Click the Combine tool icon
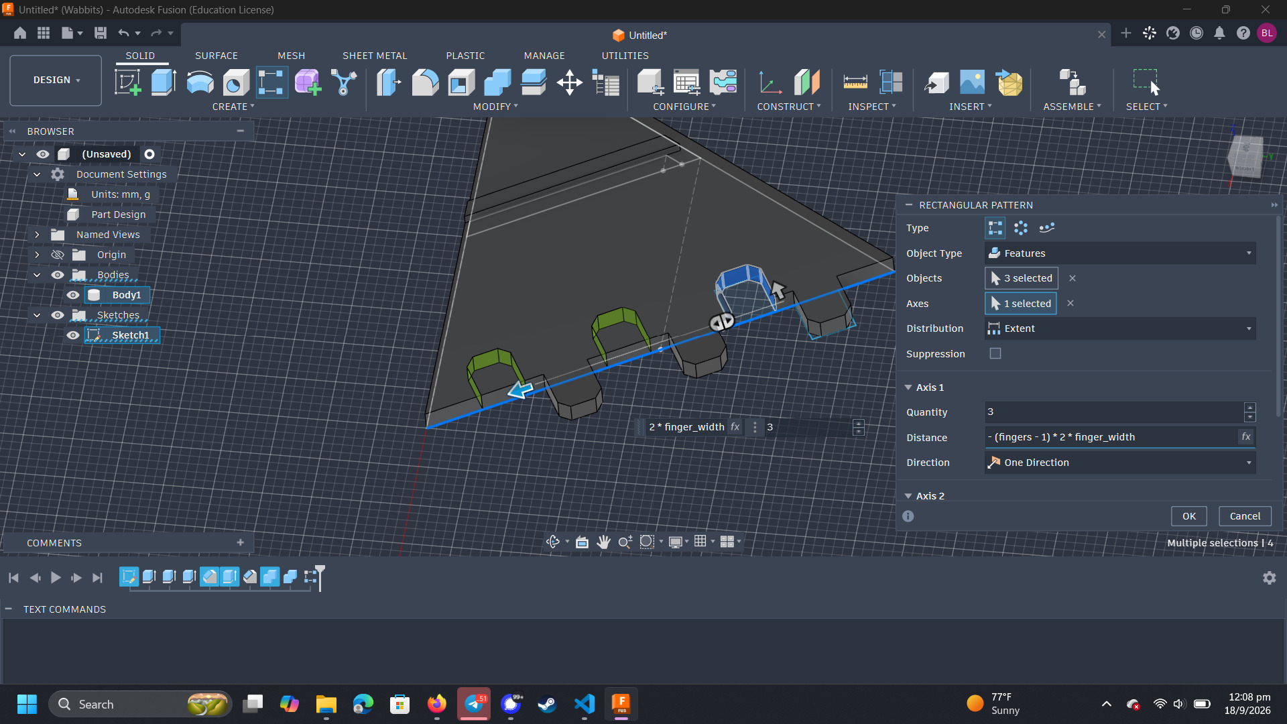1287x724 pixels. click(x=497, y=82)
